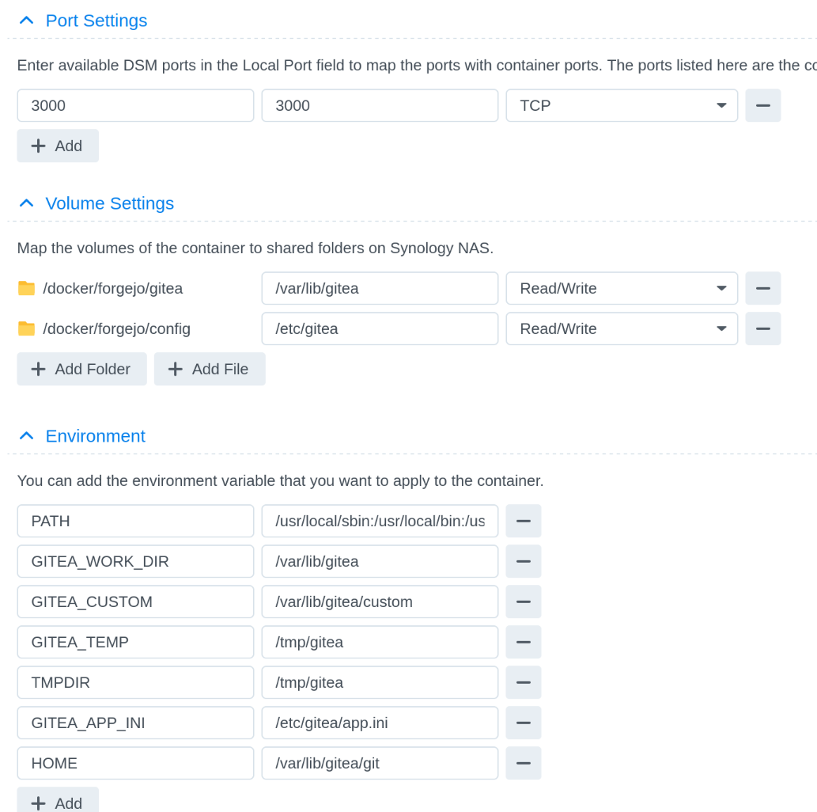Delete the GITEA_APP_INI environment variable
The height and width of the screenshot is (812, 817).
[523, 723]
